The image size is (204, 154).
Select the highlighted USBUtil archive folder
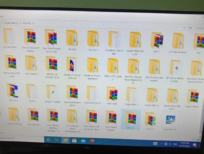click(131, 120)
